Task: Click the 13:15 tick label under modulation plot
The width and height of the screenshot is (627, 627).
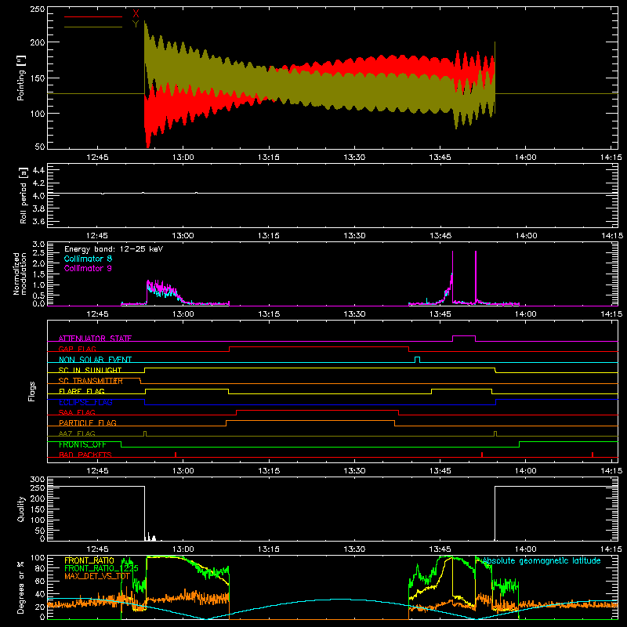Action: click(269, 314)
